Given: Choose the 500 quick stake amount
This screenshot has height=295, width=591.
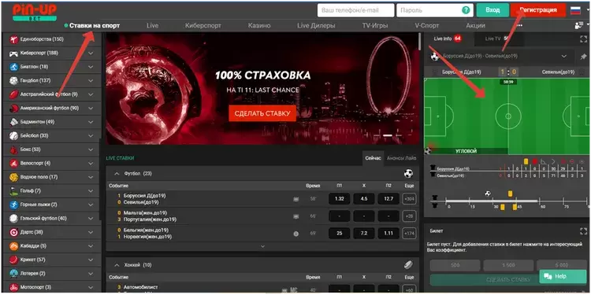Looking at the screenshot, I should coord(455,265).
